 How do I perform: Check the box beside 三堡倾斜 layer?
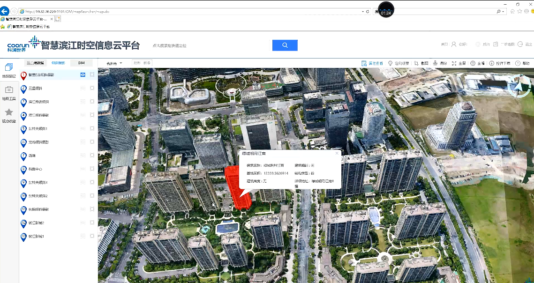92,88
